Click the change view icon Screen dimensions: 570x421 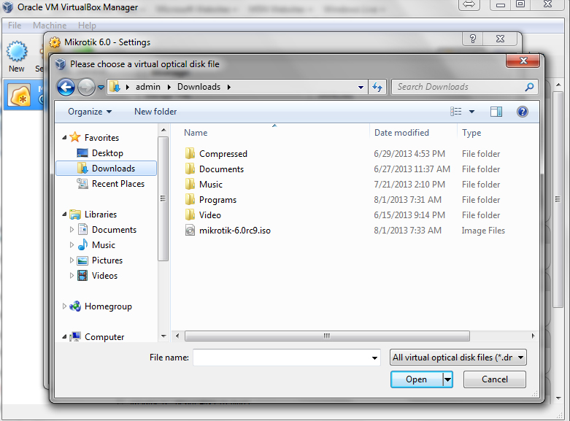coord(455,112)
